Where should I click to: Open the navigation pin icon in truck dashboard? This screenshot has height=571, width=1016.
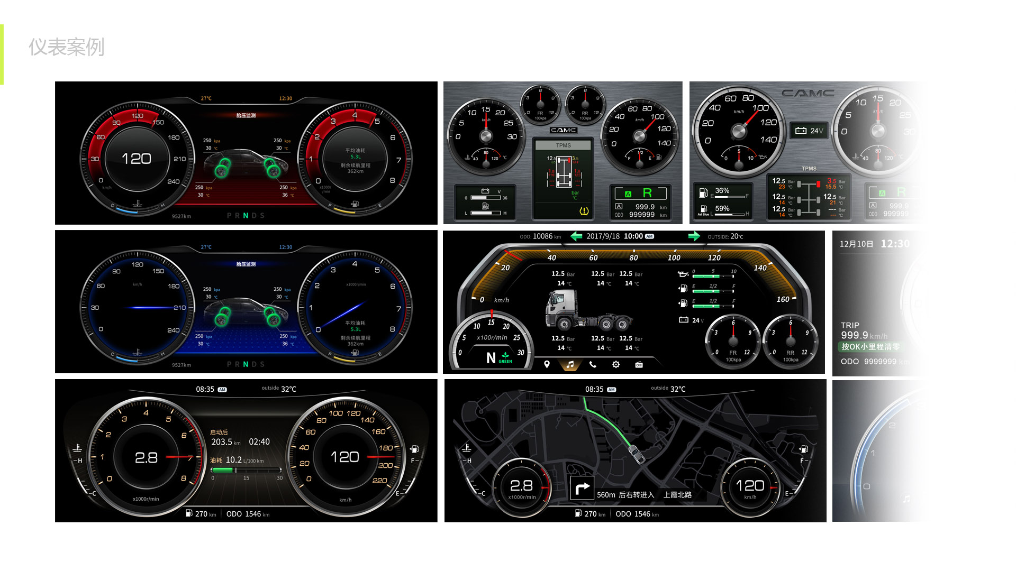[x=547, y=364]
